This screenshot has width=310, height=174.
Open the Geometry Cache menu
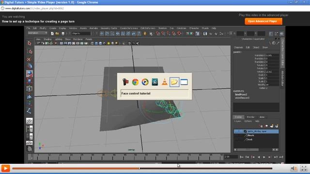coord(108,28)
